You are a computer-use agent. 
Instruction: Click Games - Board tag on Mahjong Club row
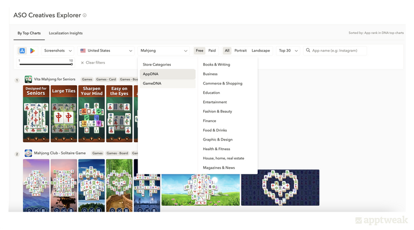point(117,154)
